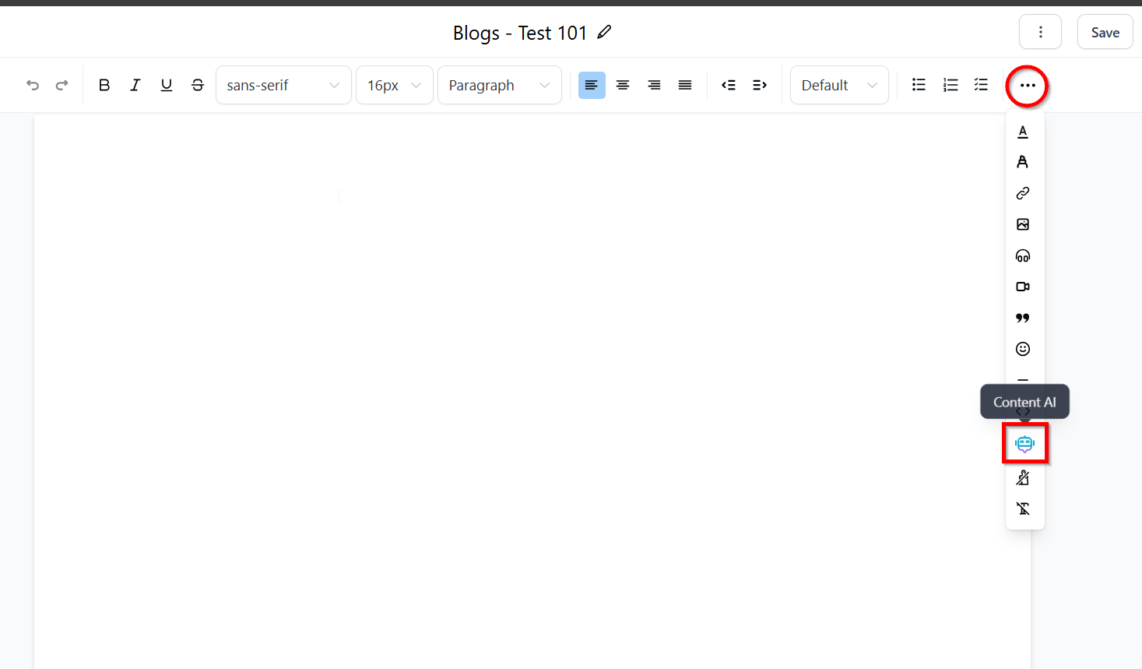Select align left
The width and height of the screenshot is (1142, 669).
[592, 85]
